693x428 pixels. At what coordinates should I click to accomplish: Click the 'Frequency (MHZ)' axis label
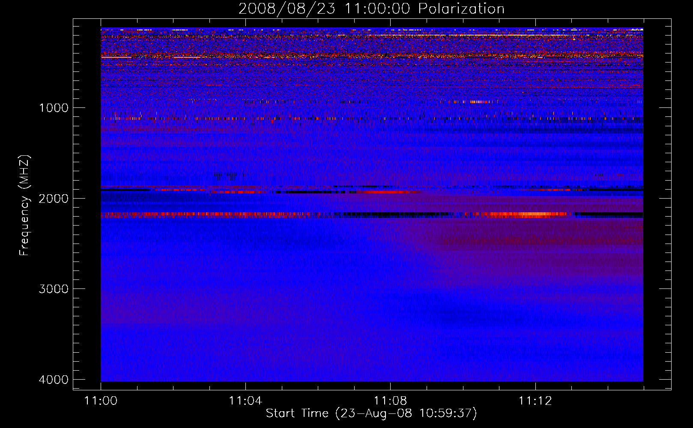(25, 205)
